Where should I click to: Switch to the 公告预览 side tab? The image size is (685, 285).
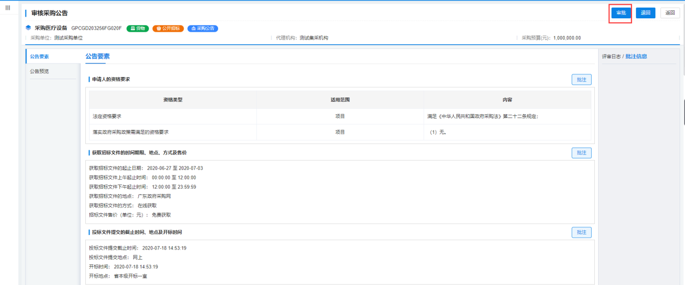pyautogui.click(x=39, y=71)
